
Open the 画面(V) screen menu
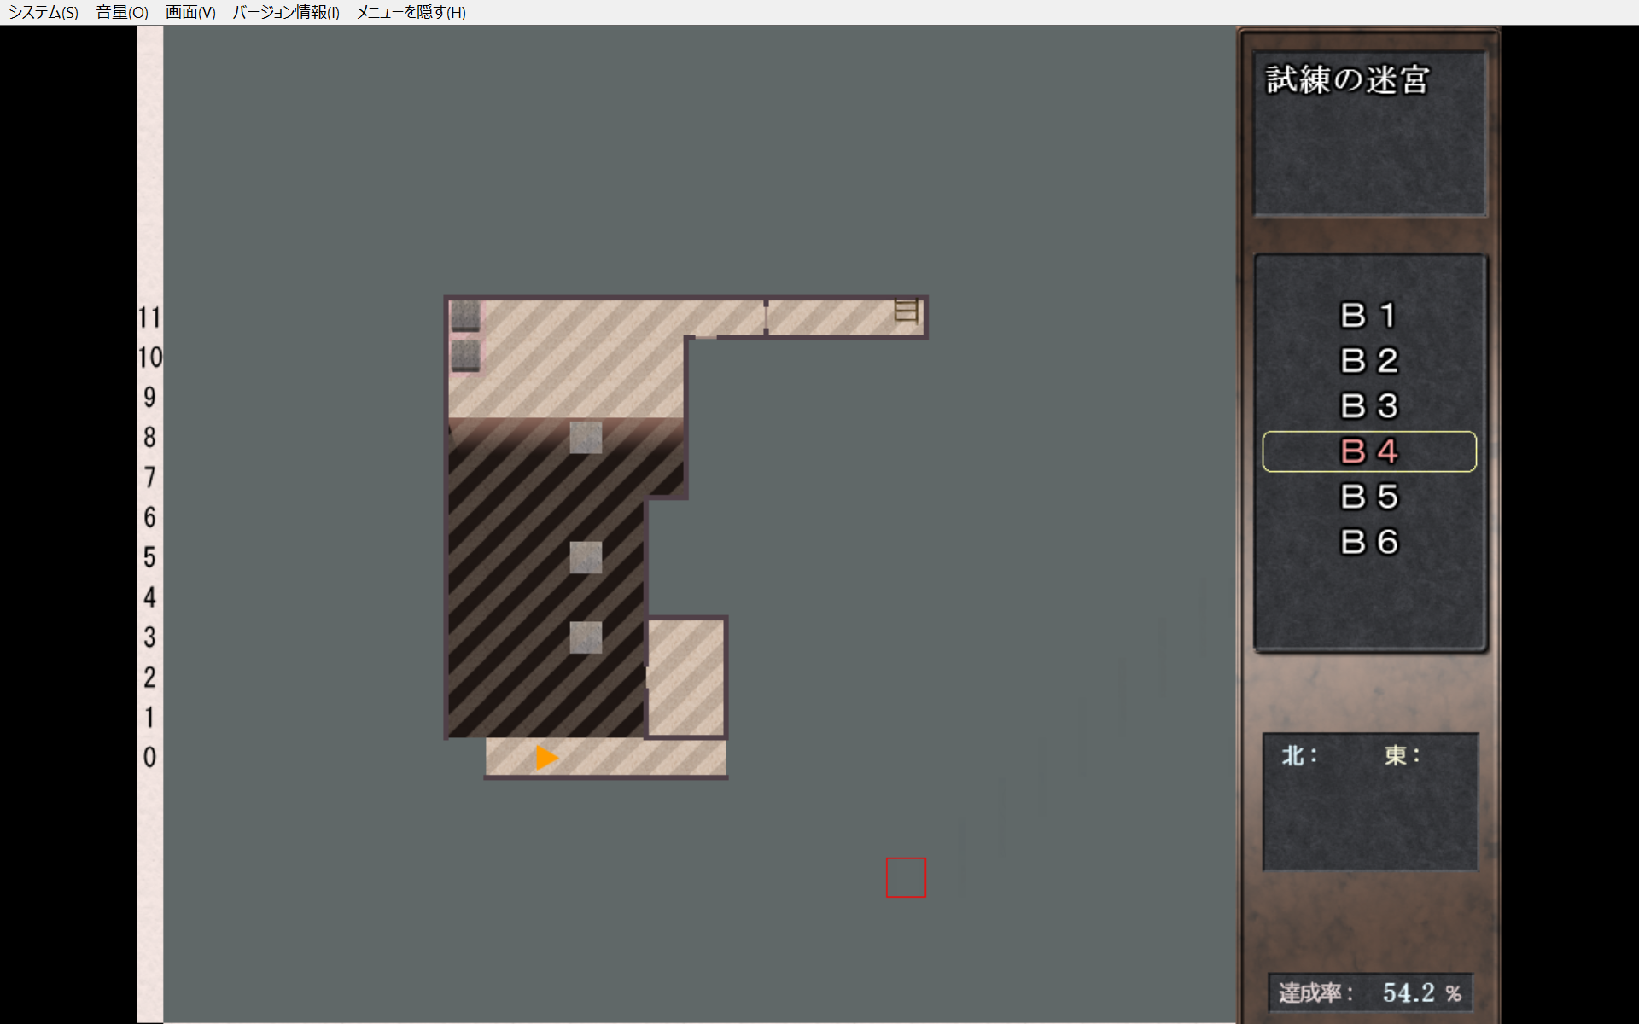click(190, 12)
